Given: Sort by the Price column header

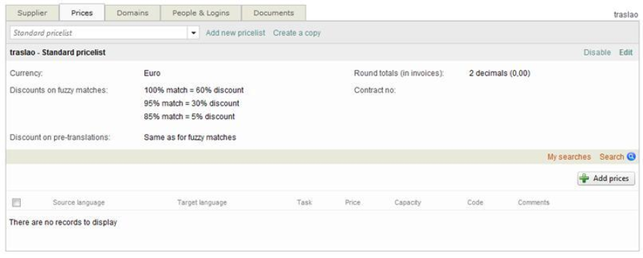Looking at the screenshot, I should click(353, 202).
